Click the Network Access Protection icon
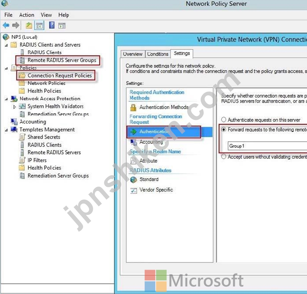 tap(14, 99)
